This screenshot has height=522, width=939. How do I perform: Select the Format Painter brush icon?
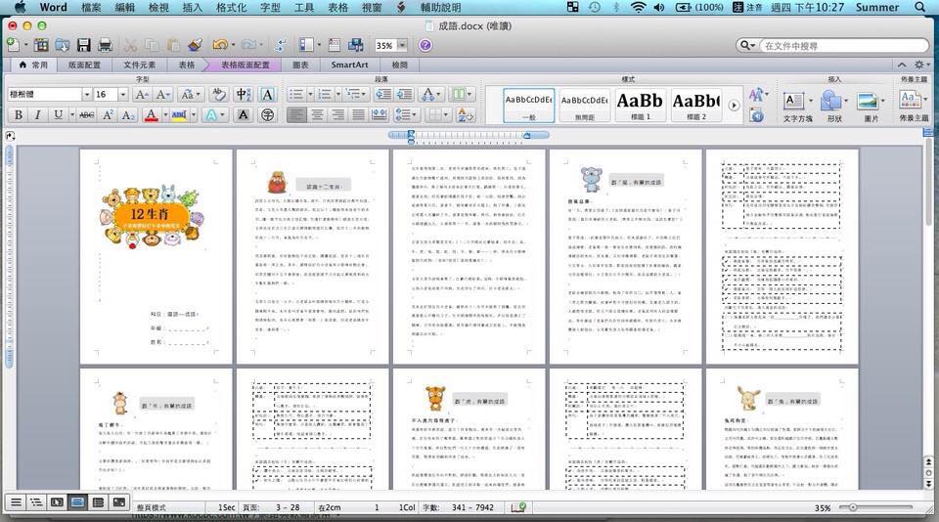coord(195,45)
